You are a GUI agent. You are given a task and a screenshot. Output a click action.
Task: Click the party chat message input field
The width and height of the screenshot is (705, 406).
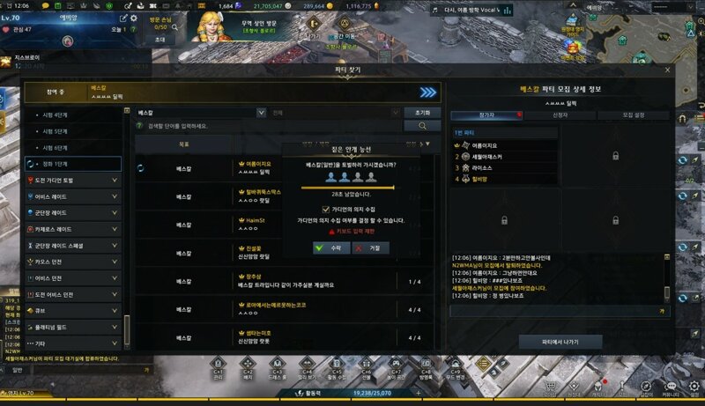pyautogui.click(x=555, y=311)
